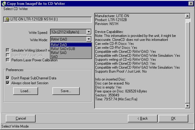Toggle Simulate Writing checkbox

8,50
